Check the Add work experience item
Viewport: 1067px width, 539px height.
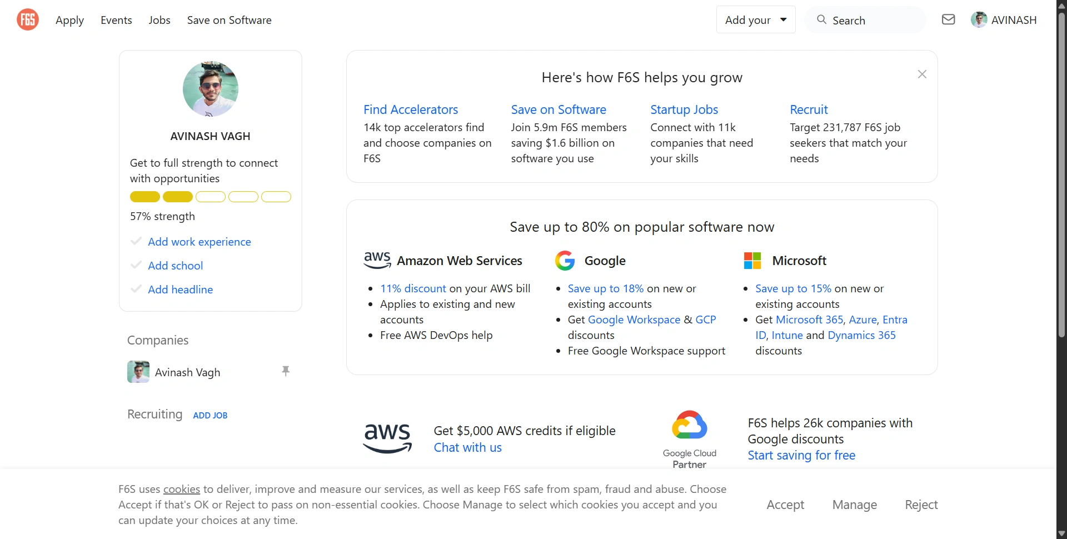pyautogui.click(x=136, y=241)
